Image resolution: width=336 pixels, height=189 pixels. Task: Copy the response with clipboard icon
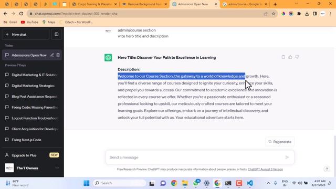click(x=283, y=57)
